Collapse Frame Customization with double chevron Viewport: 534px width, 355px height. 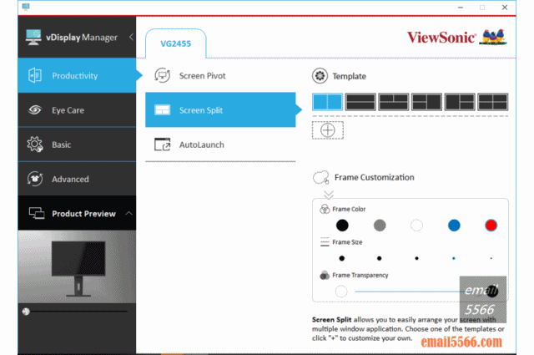(x=329, y=195)
